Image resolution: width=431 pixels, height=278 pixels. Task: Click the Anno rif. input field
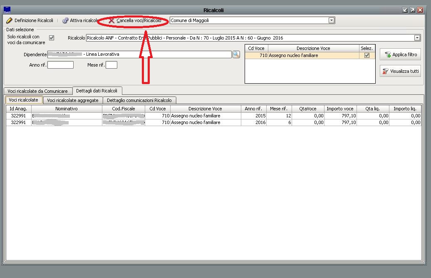pyautogui.click(x=60, y=65)
